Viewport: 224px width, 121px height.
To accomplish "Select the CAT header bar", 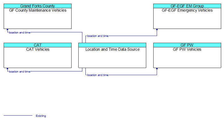I will coord(37,45).
